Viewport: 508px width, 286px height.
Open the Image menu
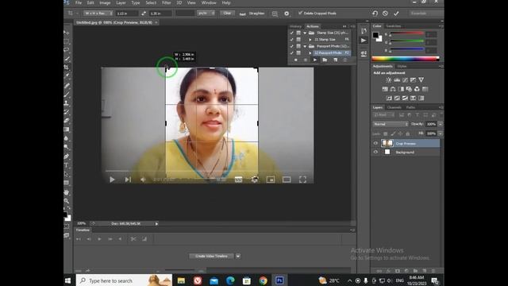(105, 3)
